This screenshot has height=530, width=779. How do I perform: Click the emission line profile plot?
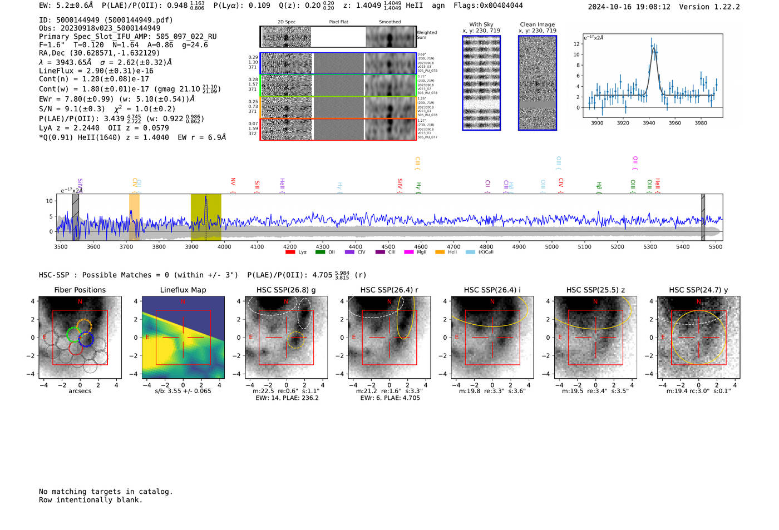coord(652,76)
